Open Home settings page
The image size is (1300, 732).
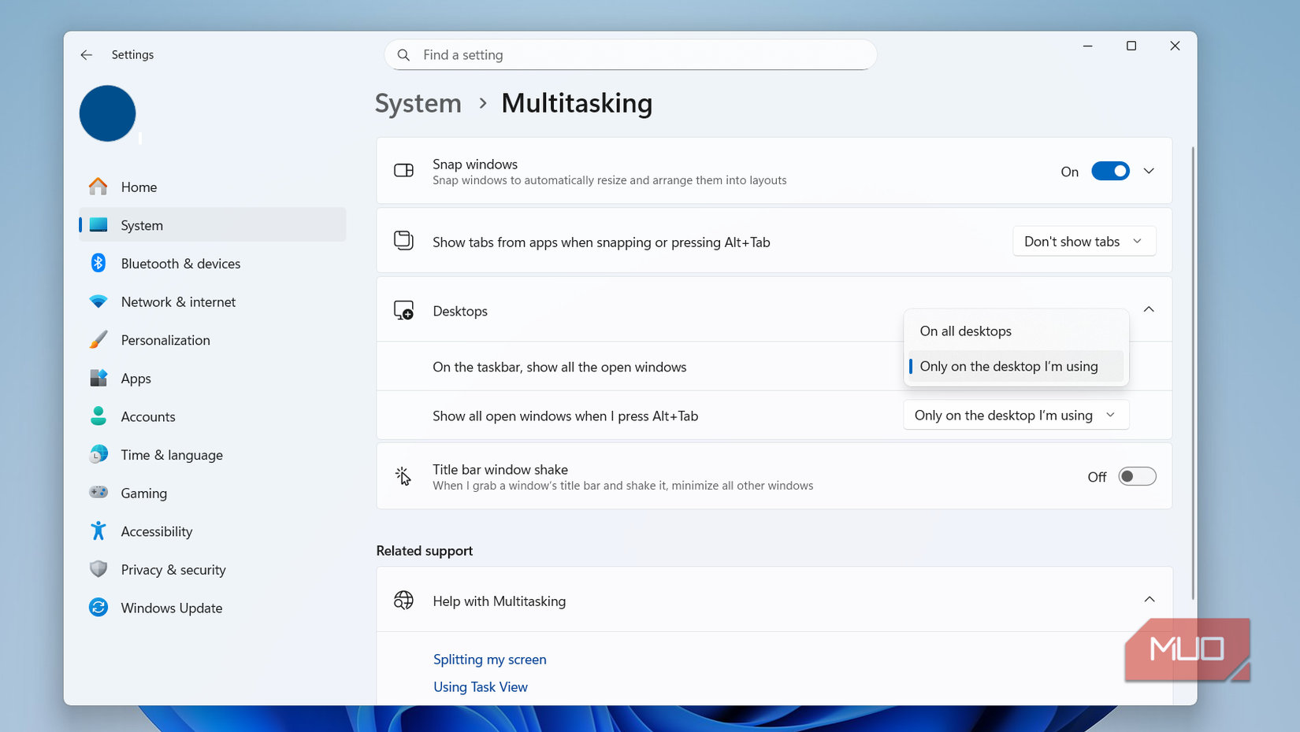coord(212,187)
